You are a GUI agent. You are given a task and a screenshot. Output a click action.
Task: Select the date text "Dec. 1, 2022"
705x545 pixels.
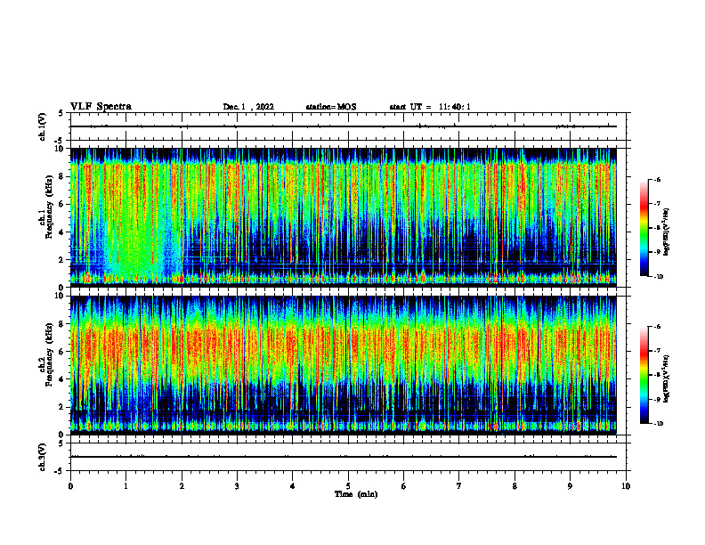(248, 107)
